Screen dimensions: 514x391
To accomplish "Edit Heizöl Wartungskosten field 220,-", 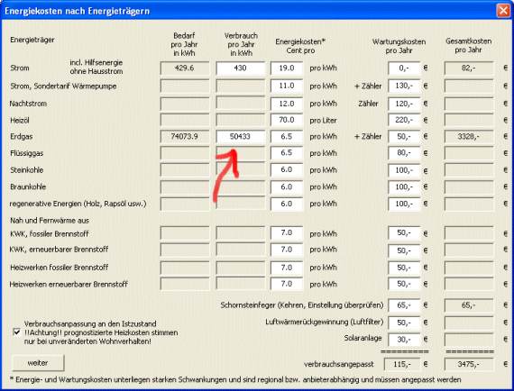I will point(404,120).
